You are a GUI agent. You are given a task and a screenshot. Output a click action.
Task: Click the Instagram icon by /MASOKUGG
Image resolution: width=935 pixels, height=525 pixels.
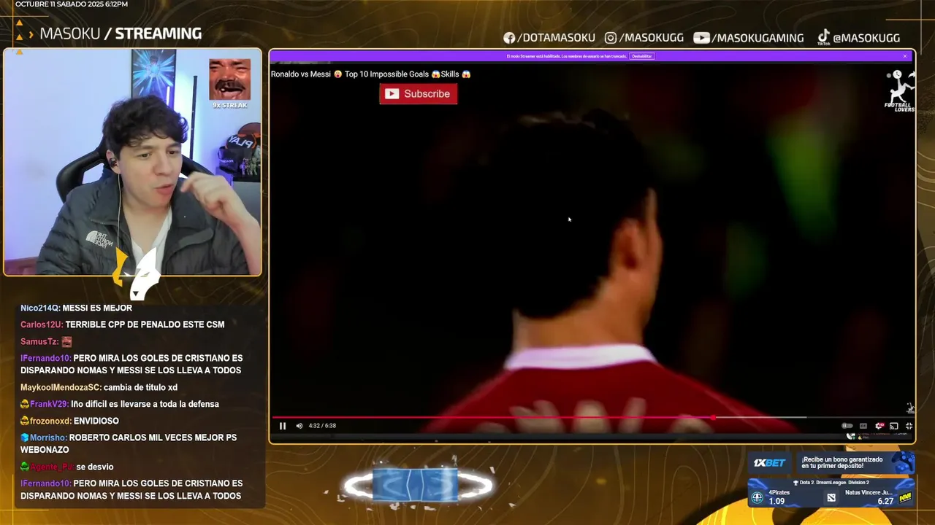point(611,38)
